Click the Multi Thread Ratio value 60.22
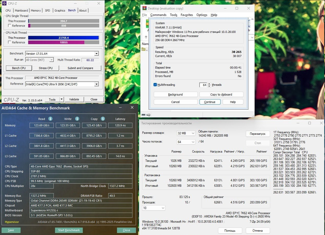This screenshot has height=235, width=325. click(x=90, y=60)
